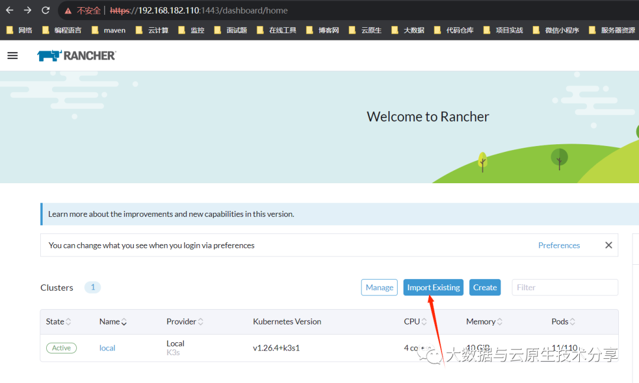The width and height of the screenshot is (639, 383).
Task: Click the Local K3s provider cell
Action: (175, 348)
